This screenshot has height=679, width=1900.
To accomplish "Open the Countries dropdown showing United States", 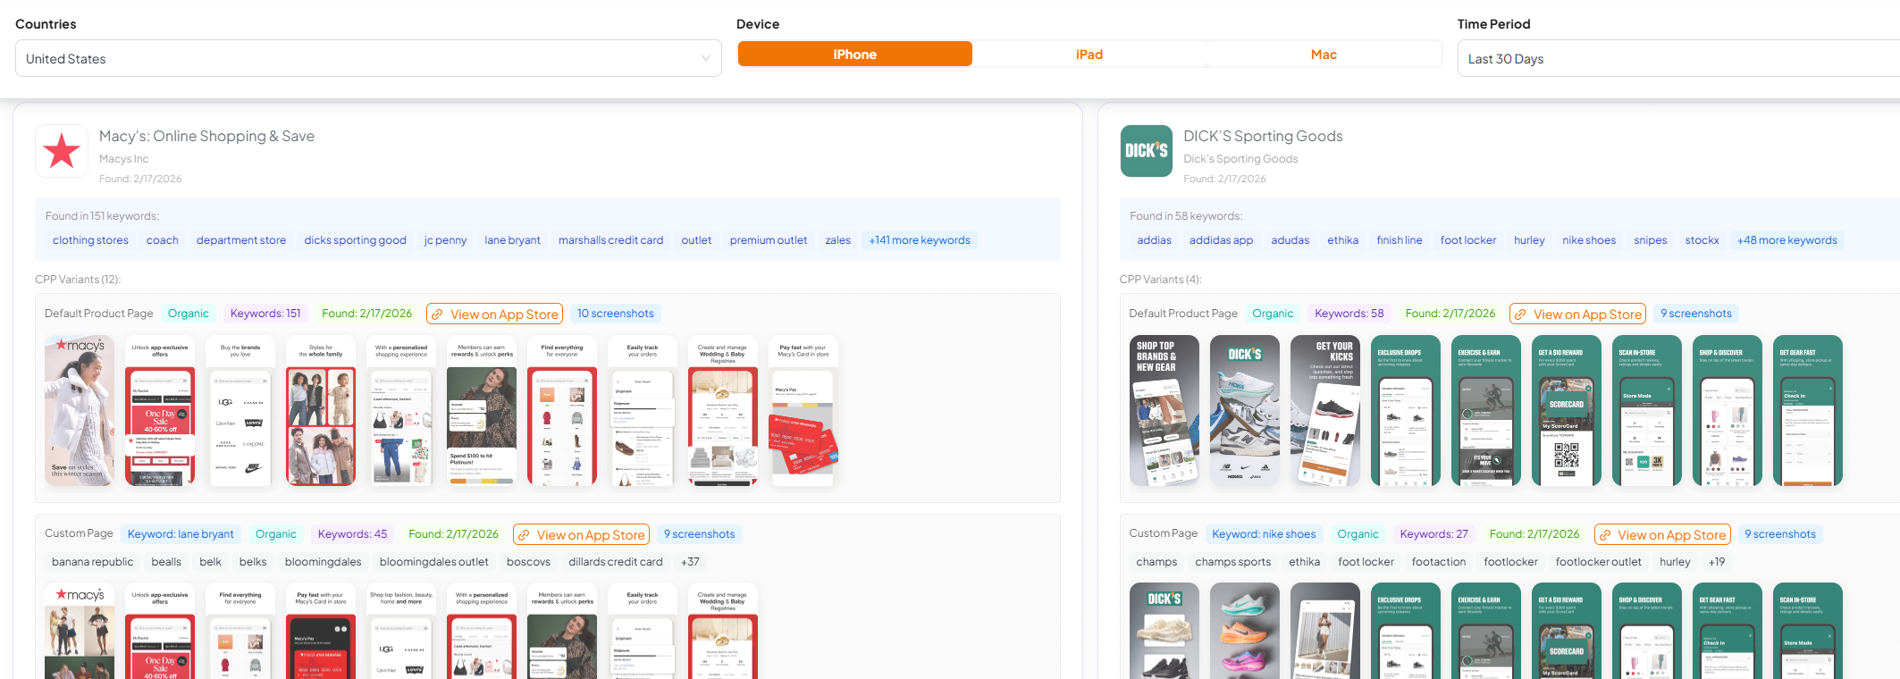I will click(368, 59).
